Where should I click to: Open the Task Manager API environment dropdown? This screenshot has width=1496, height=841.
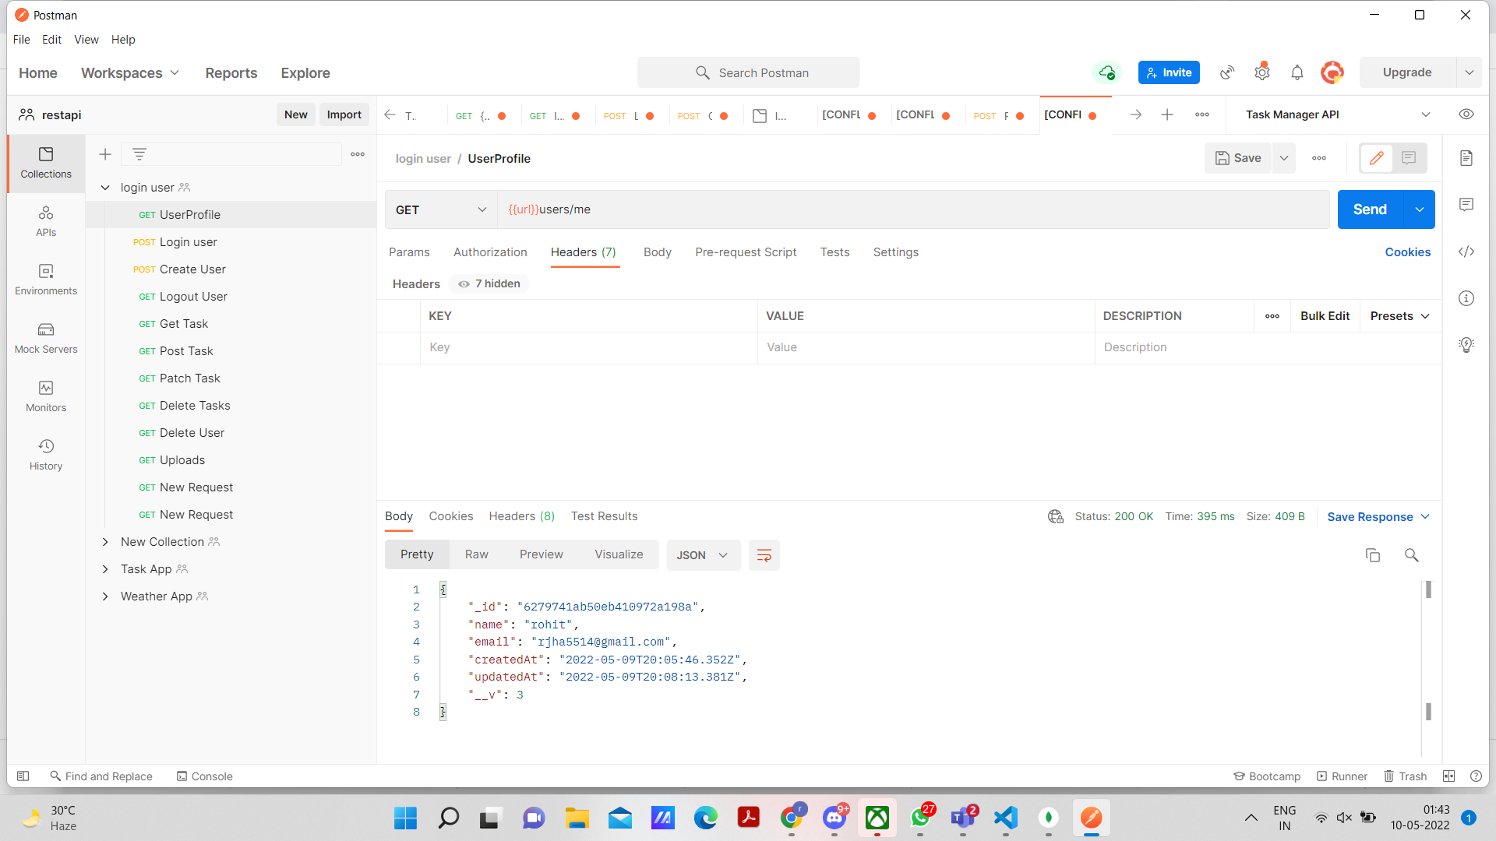click(x=1338, y=114)
